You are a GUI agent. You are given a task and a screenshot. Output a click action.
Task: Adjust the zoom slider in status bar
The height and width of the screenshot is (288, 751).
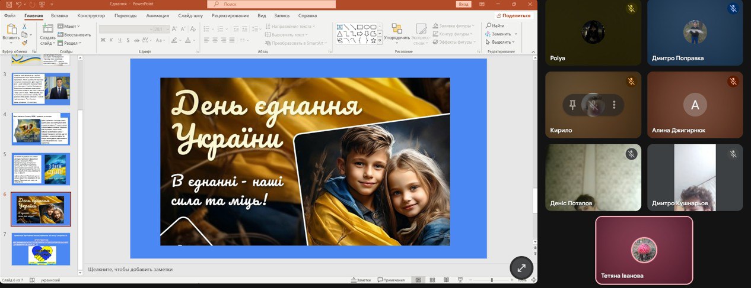[x=492, y=280]
